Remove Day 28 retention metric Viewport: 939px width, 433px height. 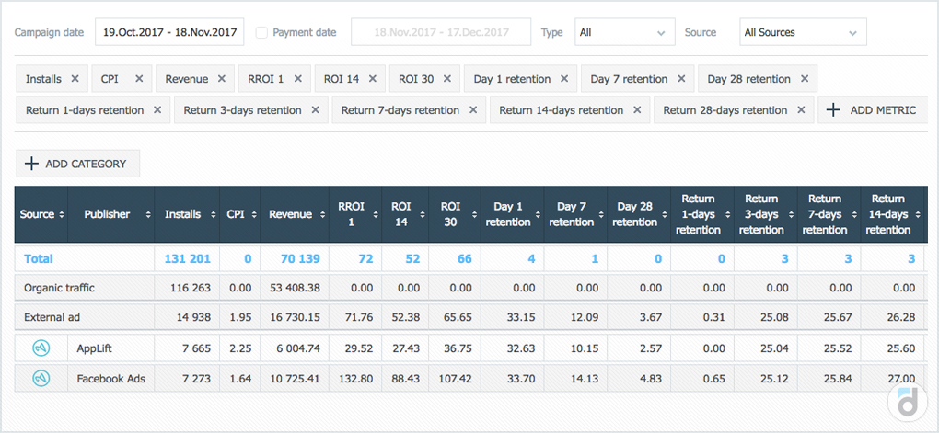[805, 79]
